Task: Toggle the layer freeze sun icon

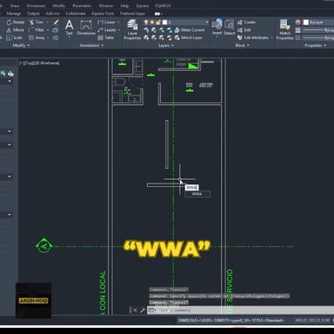Action: point(152,22)
